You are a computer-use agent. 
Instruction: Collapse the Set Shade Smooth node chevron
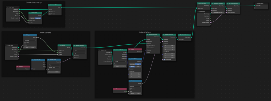pos(228,3)
